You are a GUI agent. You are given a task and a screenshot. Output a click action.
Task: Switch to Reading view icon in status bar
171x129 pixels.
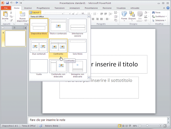click(126, 126)
